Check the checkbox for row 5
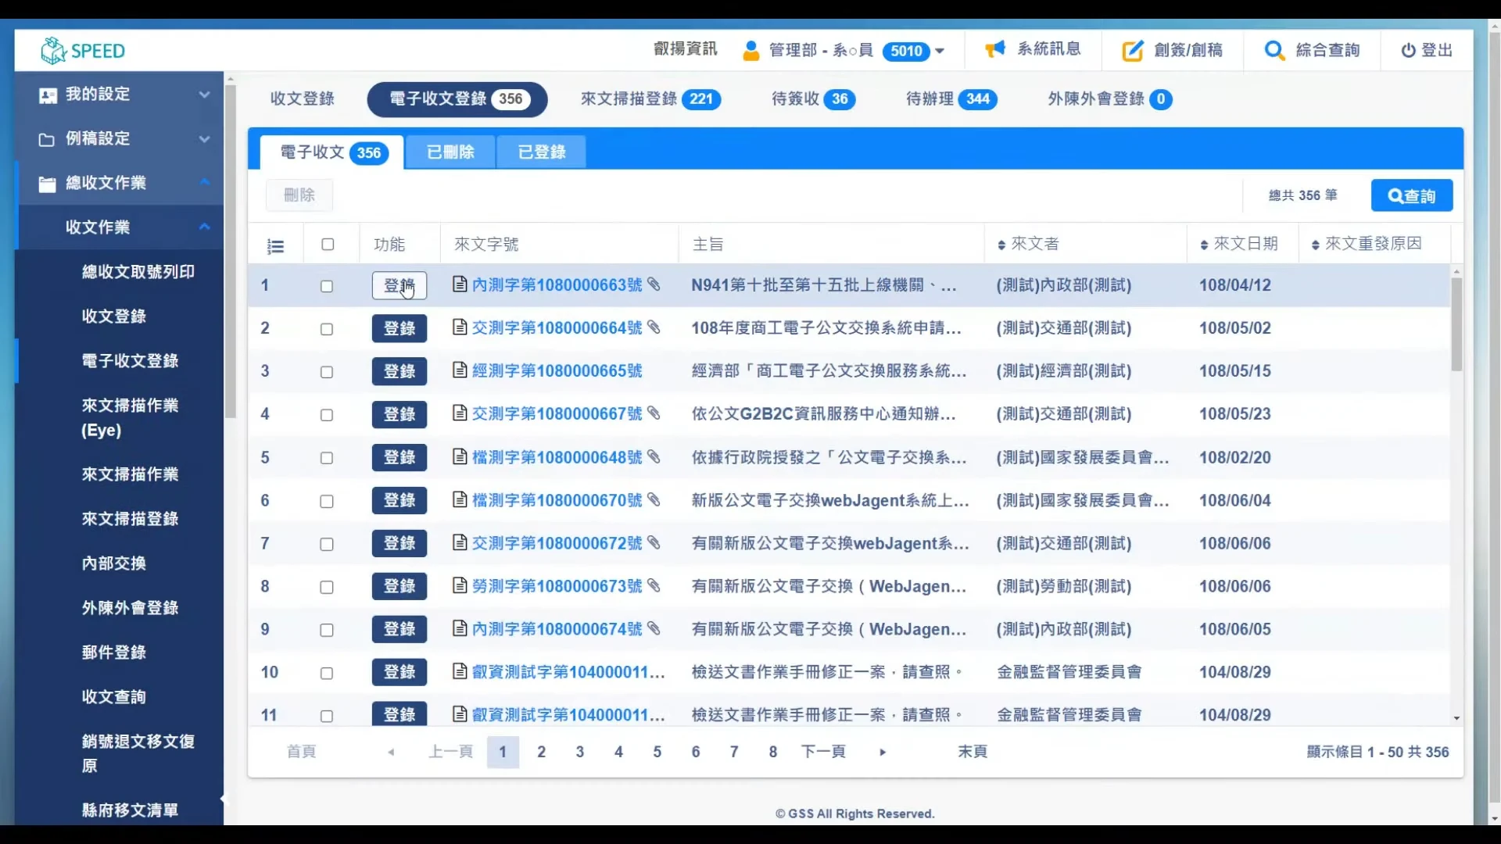Image resolution: width=1501 pixels, height=844 pixels. (x=327, y=459)
